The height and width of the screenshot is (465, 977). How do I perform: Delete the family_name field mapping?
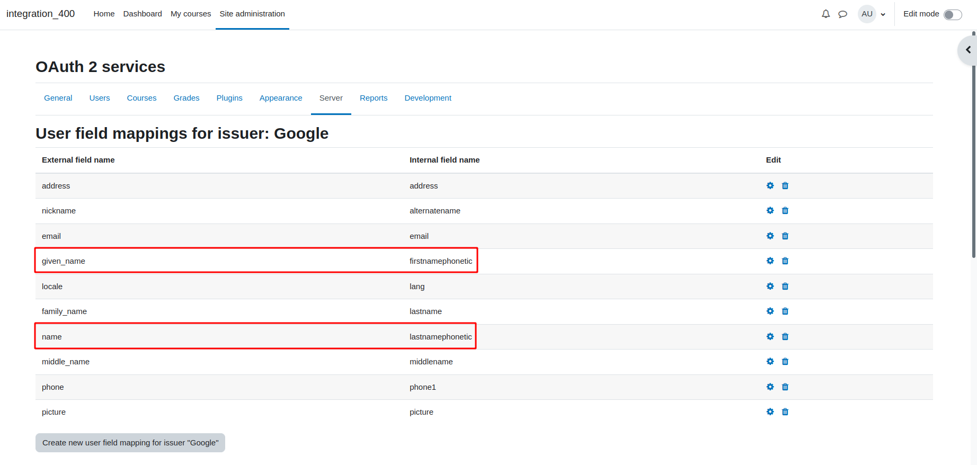(785, 311)
